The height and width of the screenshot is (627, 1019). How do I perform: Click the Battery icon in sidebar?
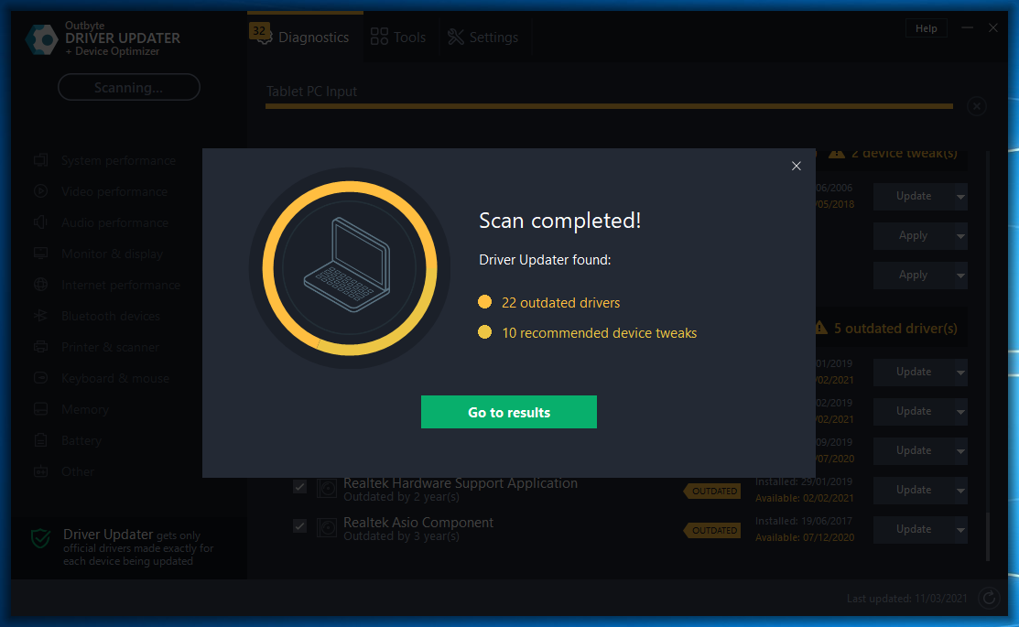tap(40, 440)
